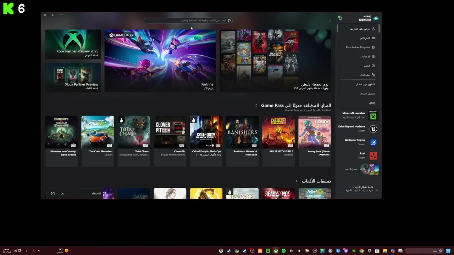Click the Windows Start button
The width and height of the screenshot is (454, 255).
click(448, 251)
